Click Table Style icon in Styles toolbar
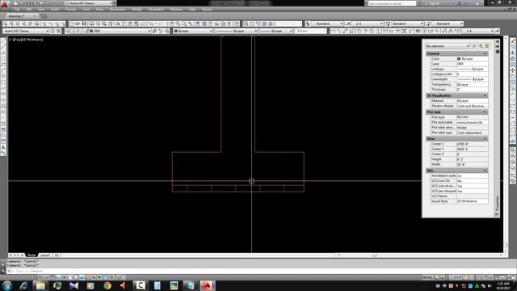The image size is (517, 291). pyautogui.click(x=388, y=23)
